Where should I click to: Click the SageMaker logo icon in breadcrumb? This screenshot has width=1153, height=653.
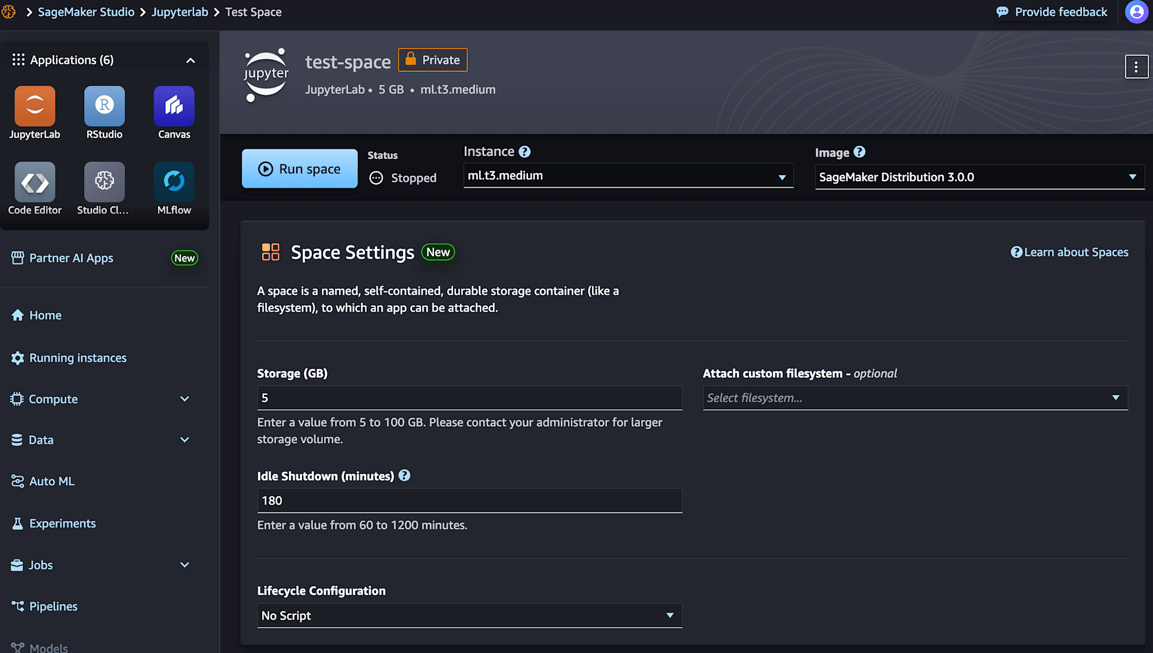(x=8, y=12)
